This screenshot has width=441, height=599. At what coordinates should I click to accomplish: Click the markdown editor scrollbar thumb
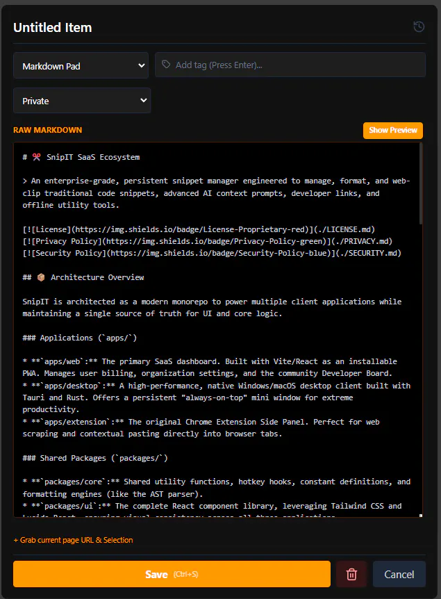[421, 183]
